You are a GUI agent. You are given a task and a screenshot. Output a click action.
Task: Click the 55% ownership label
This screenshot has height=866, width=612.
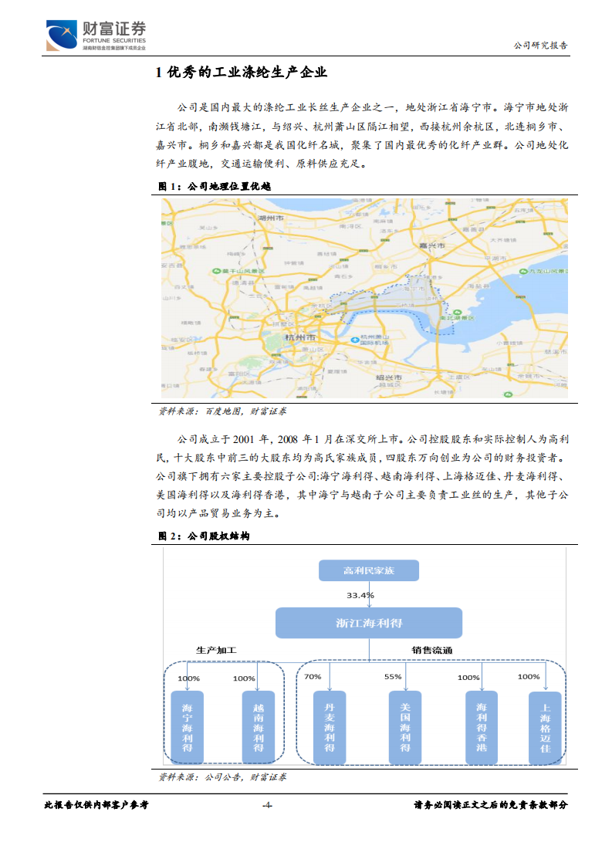393,677
